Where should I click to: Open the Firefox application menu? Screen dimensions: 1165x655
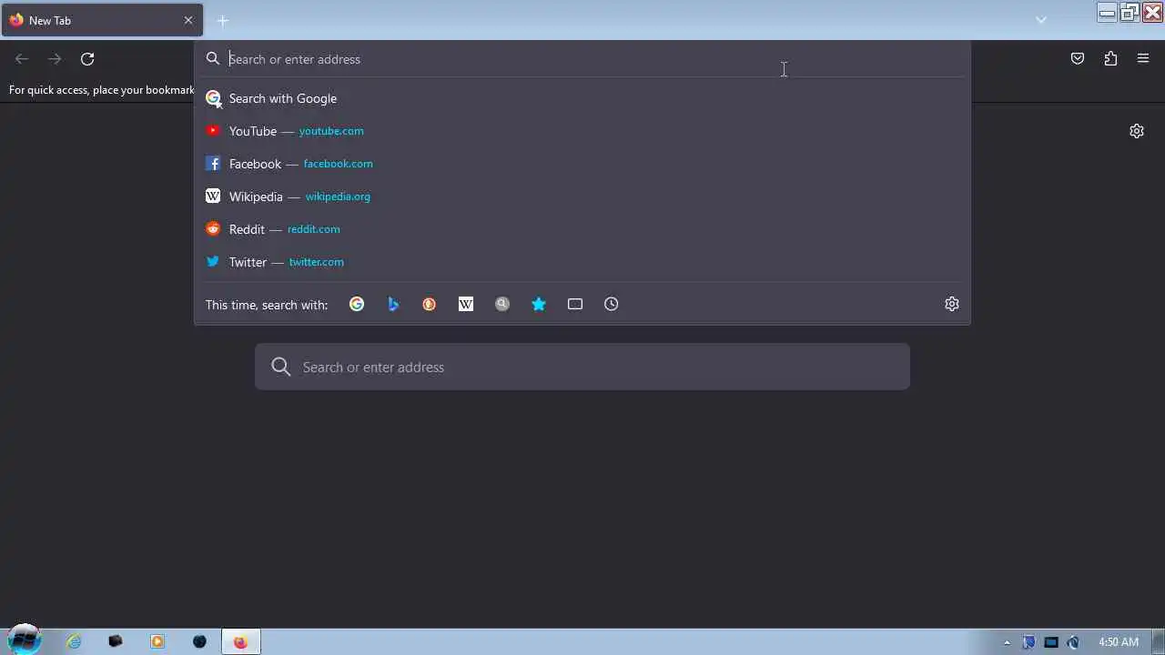coord(1143,59)
